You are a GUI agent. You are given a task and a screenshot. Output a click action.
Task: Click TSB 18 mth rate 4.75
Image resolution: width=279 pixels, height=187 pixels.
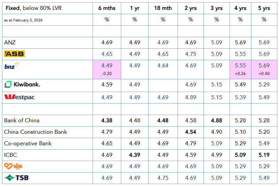point(163,178)
